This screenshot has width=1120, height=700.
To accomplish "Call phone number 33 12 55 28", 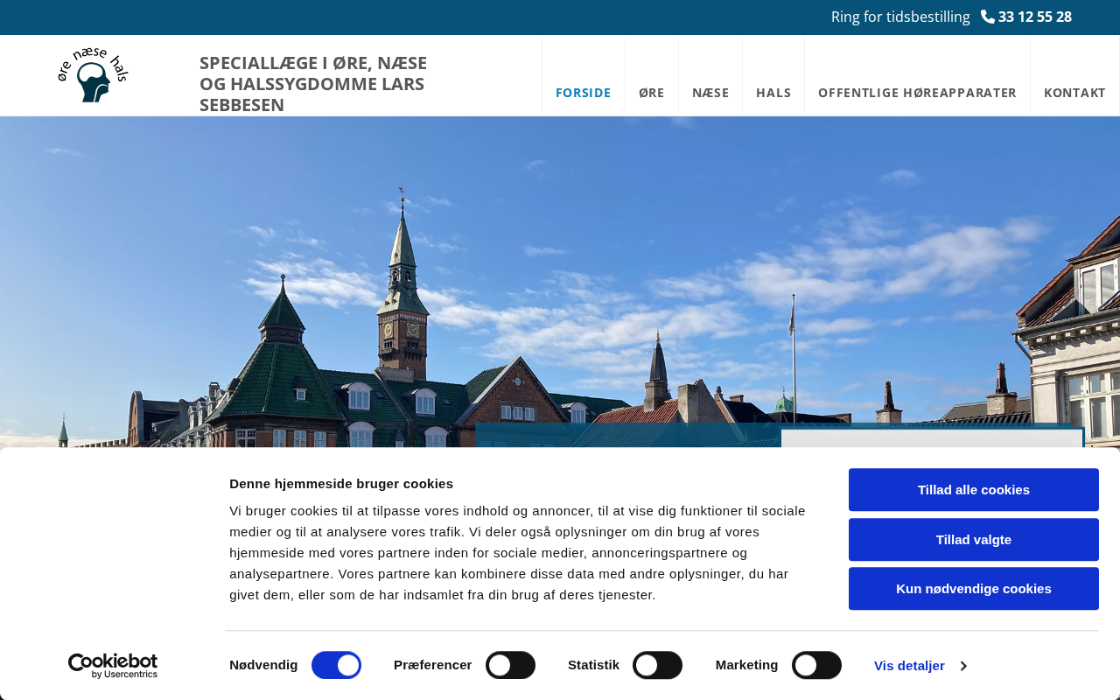I will click(x=1035, y=17).
